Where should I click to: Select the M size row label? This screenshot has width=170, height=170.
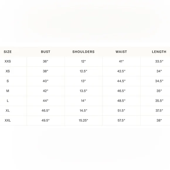click(x=8, y=91)
